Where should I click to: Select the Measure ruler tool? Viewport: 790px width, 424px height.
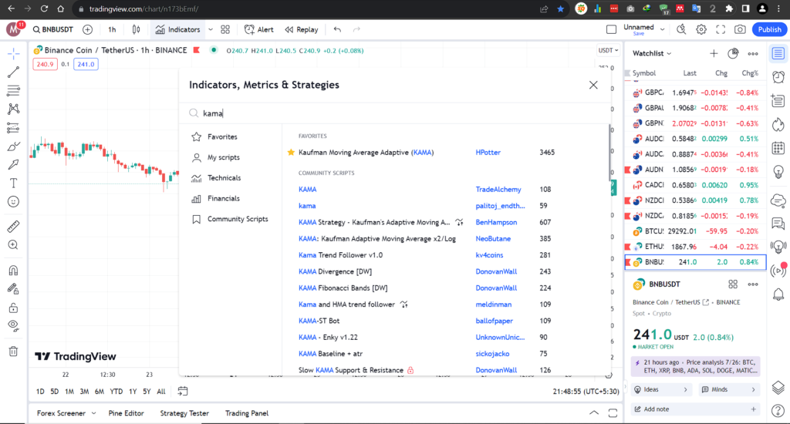tap(13, 227)
